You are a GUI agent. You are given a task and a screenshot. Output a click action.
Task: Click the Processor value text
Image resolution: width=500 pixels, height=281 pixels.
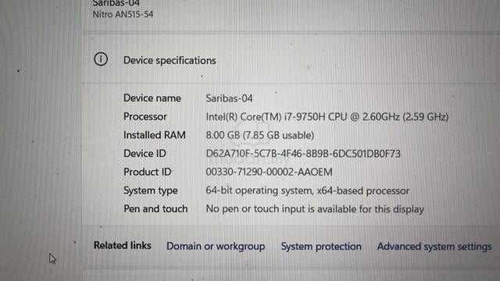click(x=327, y=117)
